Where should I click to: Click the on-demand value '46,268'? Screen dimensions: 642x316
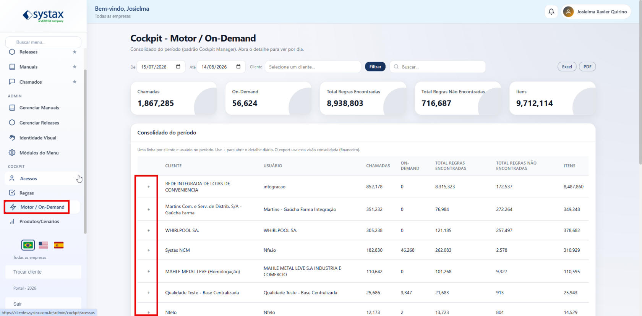pyautogui.click(x=408, y=250)
